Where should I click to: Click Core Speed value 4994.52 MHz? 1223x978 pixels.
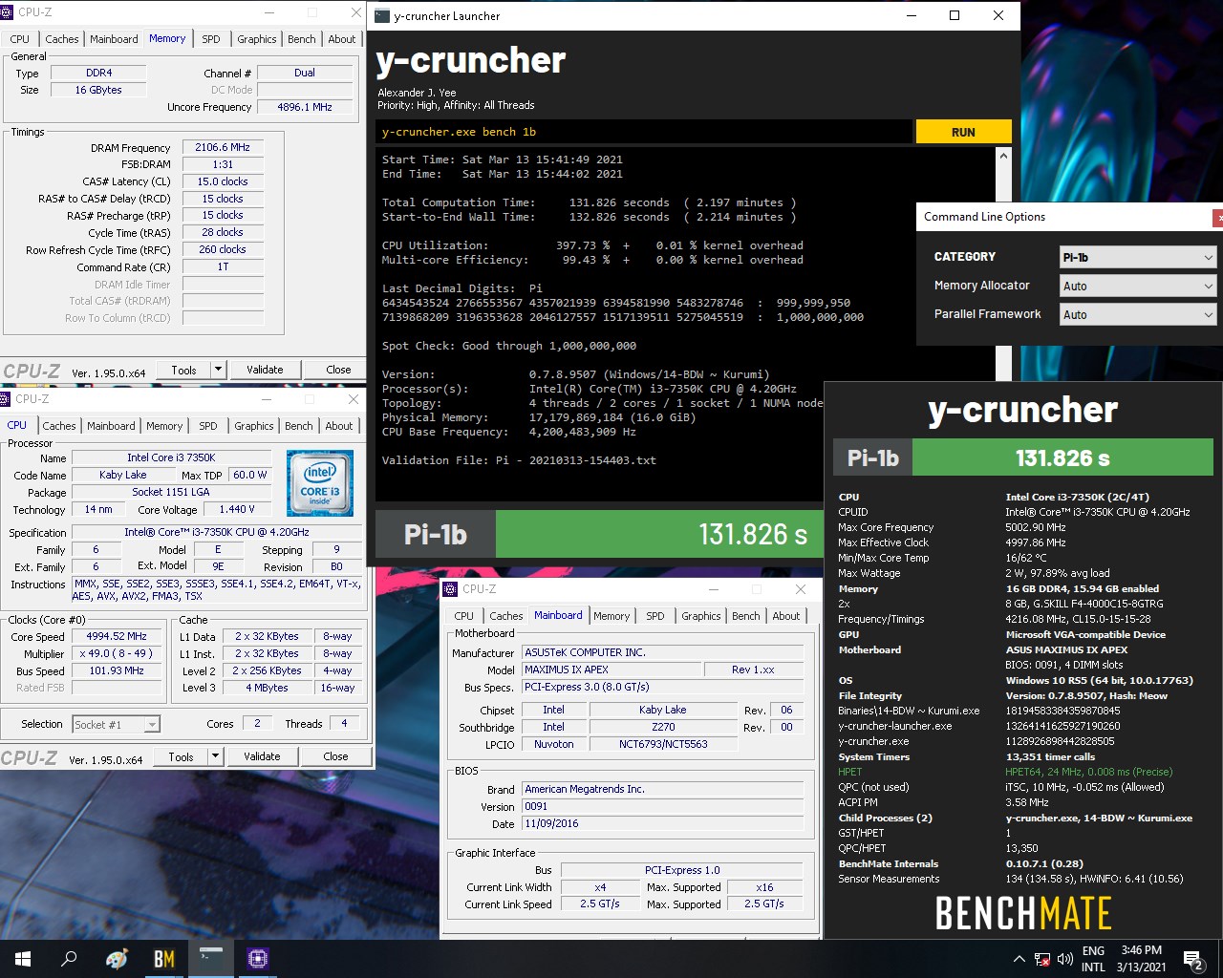117,636
